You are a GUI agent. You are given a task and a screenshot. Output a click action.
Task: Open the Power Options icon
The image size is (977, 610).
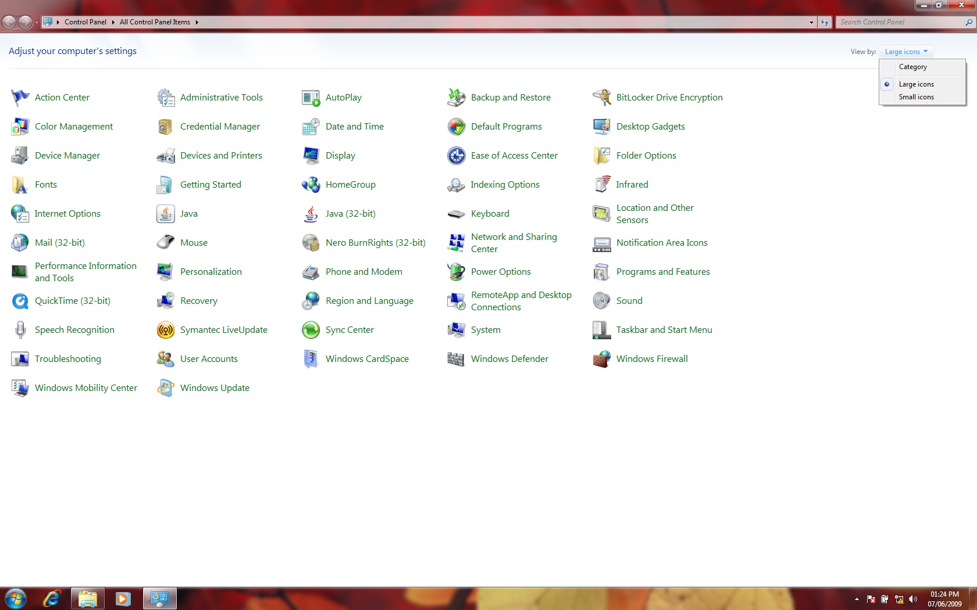[456, 272]
